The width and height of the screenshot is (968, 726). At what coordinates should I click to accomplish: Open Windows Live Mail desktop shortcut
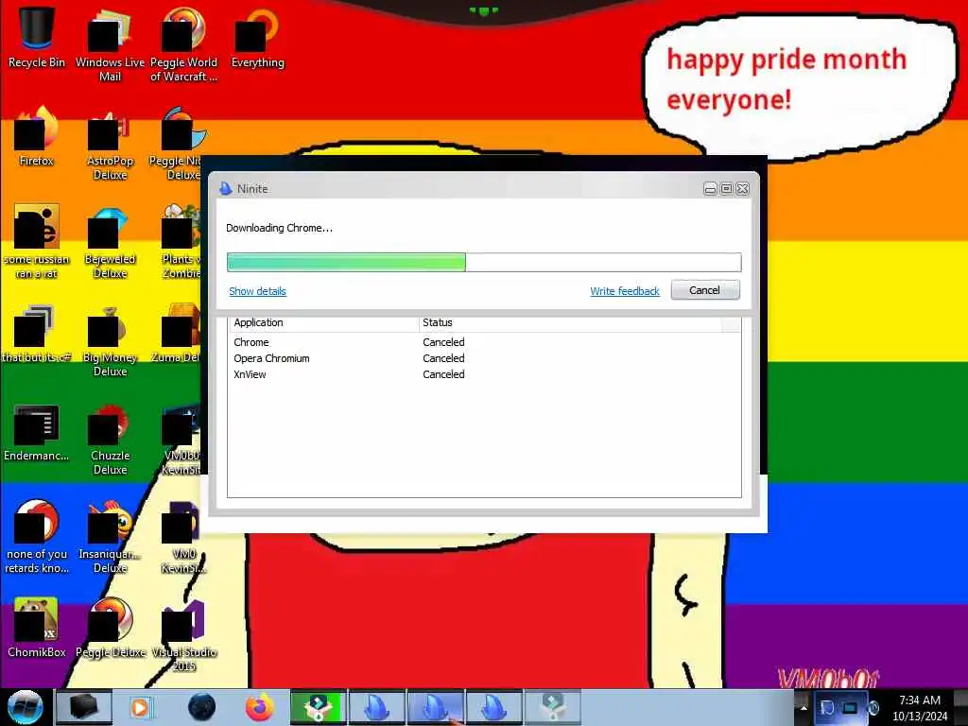(x=110, y=44)
